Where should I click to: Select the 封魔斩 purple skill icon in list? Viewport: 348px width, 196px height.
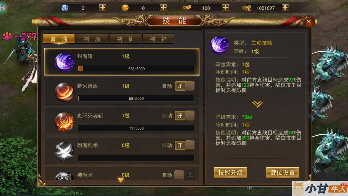click(64, 62)
